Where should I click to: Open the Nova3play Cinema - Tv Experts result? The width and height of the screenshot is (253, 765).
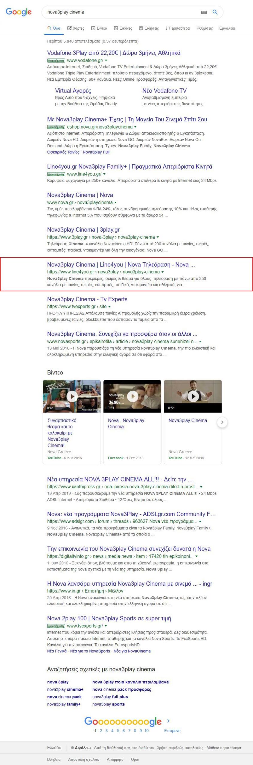coord(87,299)
